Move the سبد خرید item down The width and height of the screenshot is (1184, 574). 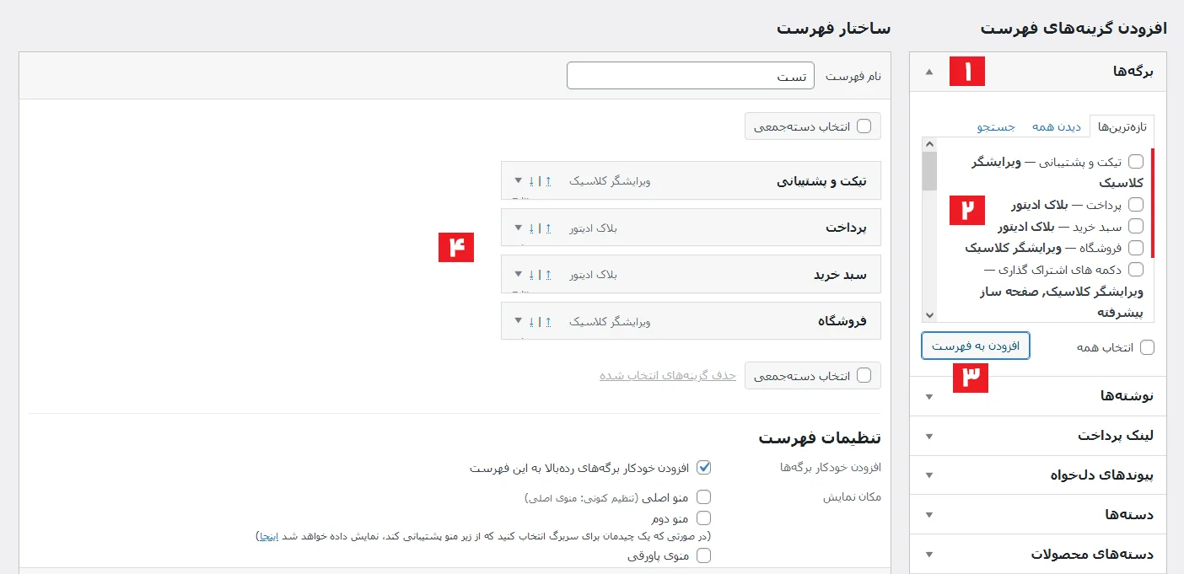coord(531,274)
